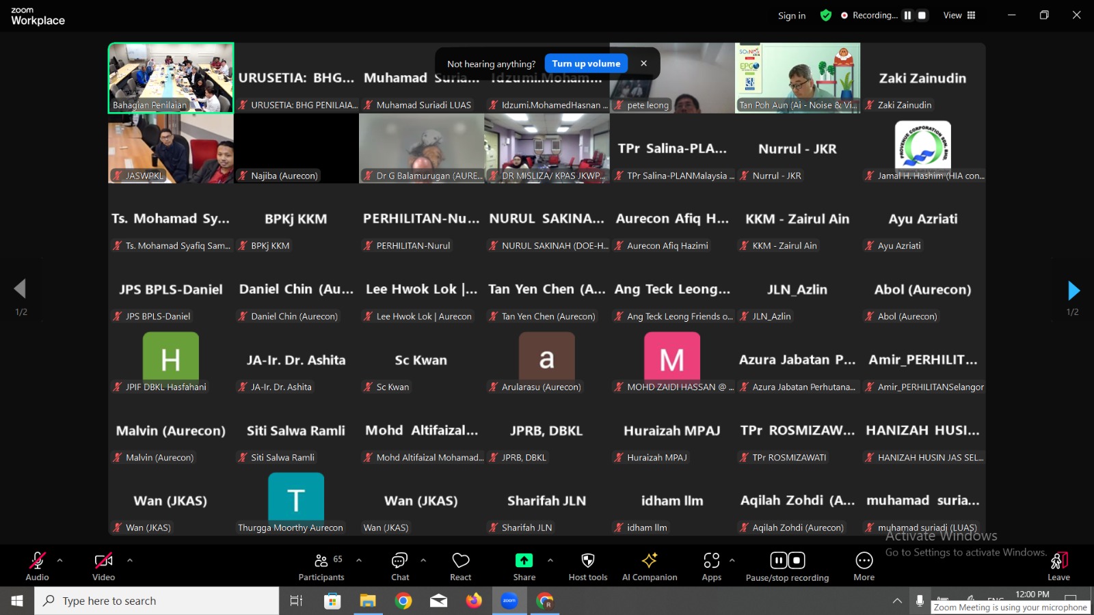
Task: Open Microsoft Store from the taskbar
Action: pos(332,601)
